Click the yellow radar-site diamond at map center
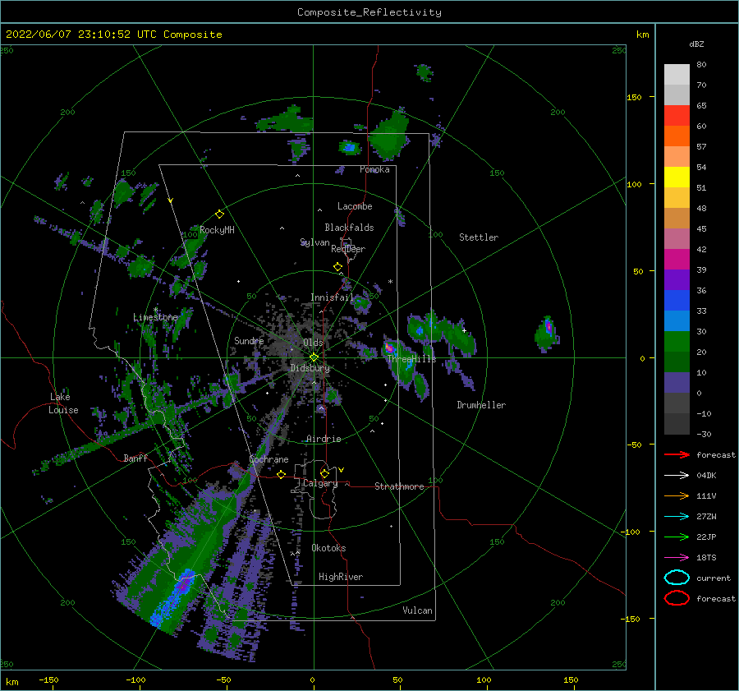The height and width of the screenshot is (691, 739). pyautogui.click(x=314, y=357)
